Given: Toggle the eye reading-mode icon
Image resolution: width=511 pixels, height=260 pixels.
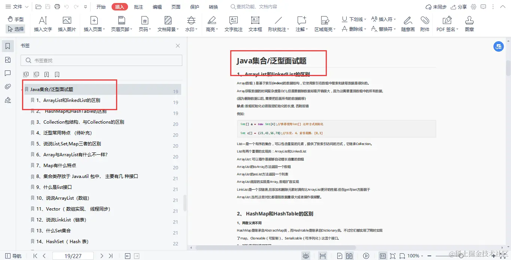Looking at the screenshot, I should click(306, 256).
